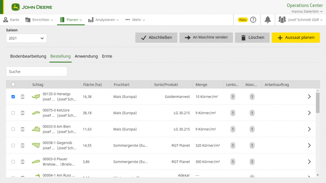Click the field shape icon of 00003-0 Plauer

(x=36, y=162)
